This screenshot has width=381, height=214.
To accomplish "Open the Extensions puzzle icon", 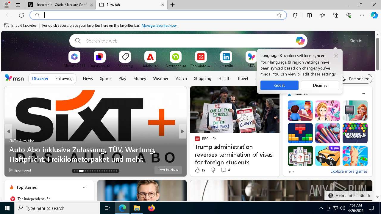I will tap(295, 15).
